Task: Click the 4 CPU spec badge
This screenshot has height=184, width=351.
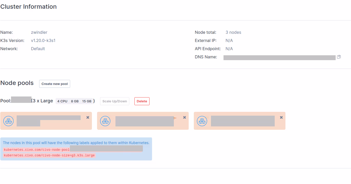Action: [62, 101]
